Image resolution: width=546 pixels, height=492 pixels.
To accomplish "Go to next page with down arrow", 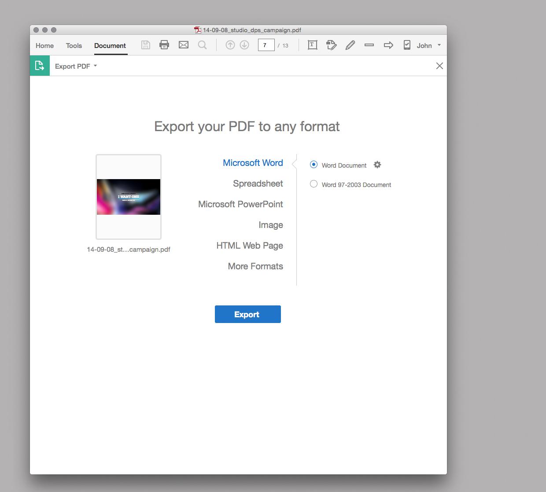I will point(244,45).
